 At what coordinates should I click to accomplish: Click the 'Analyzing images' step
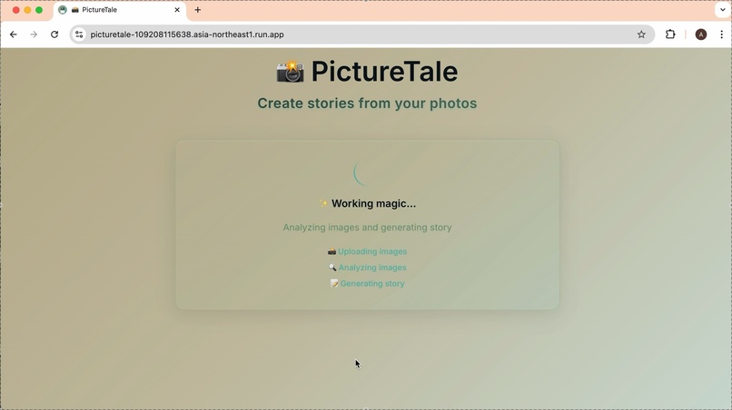click(x=372, y=268)
